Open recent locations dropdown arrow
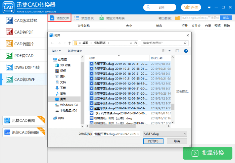The height and width of the screenshot is (163, 235). click(65, 43)
